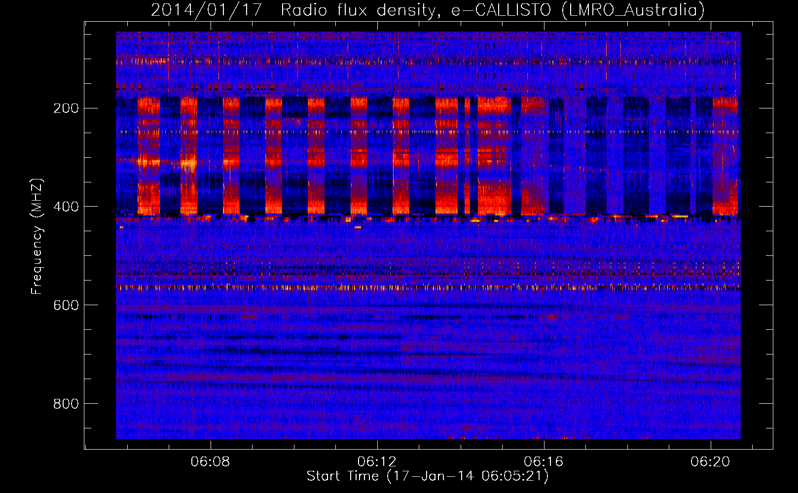Click the 06:16 time tick label
The image size is (798, 493).
[x=544, y=462]
